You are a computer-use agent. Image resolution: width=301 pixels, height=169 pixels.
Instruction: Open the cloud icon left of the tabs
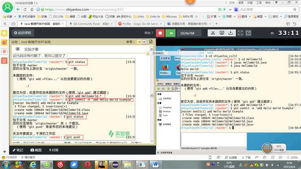13,24
